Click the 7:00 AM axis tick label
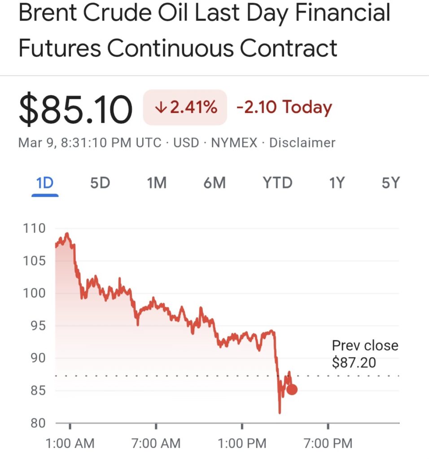The image size is (429, 459). (156, 444)
